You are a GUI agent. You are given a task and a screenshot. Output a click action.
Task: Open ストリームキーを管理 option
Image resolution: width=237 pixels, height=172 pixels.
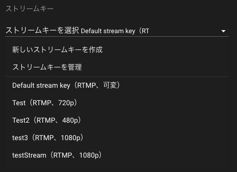117,67
